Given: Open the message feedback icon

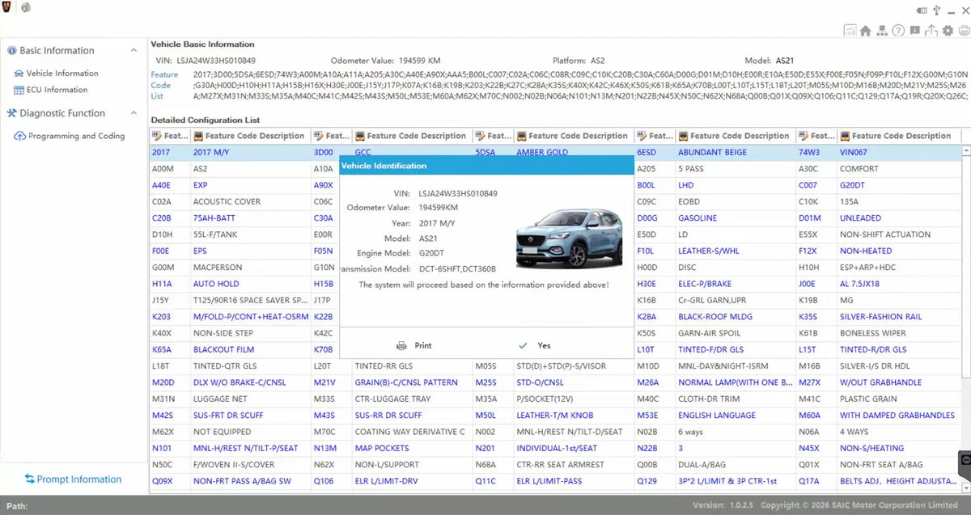Looking at the screenshot, I should (x=914, y=31).
